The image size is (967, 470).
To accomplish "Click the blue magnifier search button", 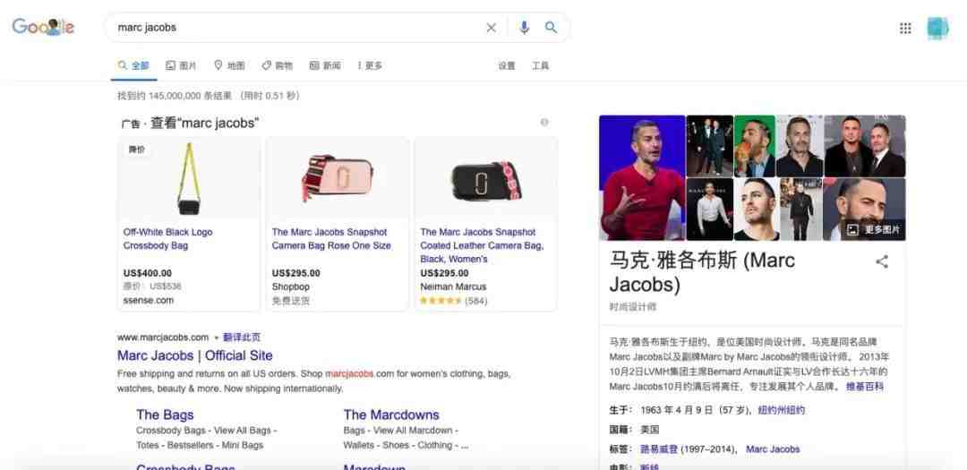I will (x=551, y=28).
